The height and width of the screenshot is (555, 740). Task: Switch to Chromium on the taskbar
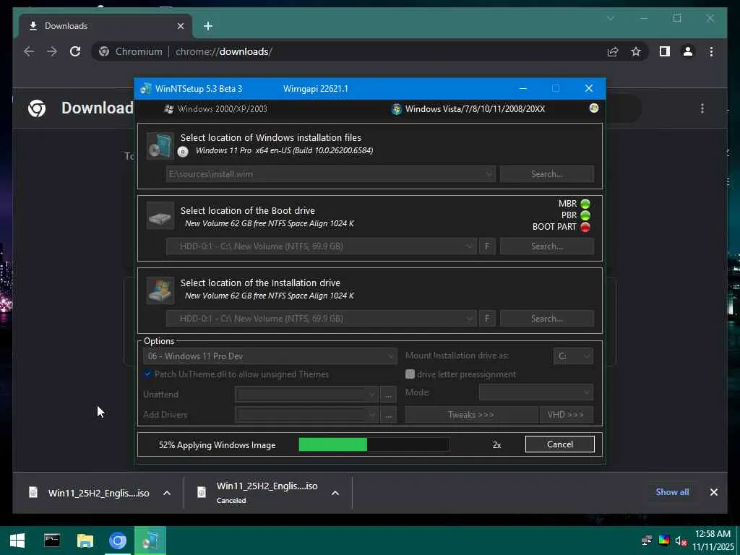click(x=118, y=541)
